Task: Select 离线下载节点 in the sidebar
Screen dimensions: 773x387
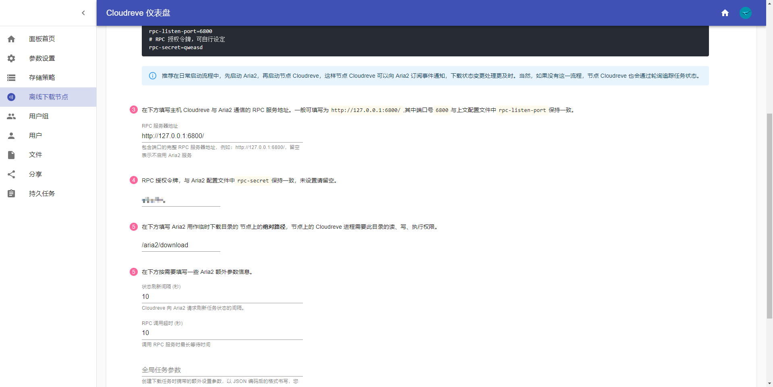Action: point(48,97)
